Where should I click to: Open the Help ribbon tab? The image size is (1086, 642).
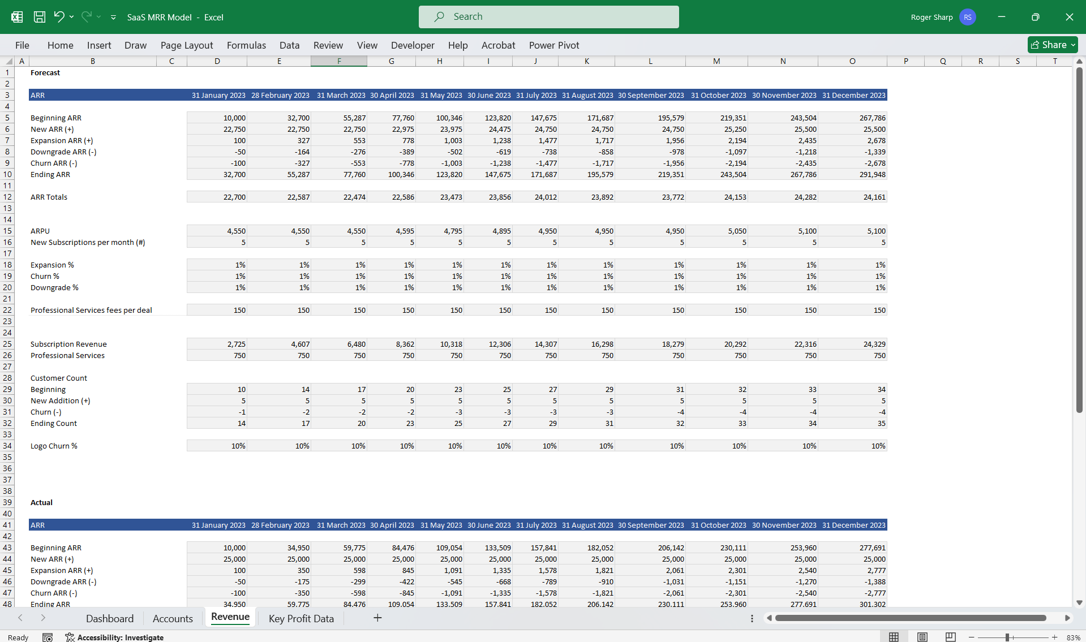(458, 45)
